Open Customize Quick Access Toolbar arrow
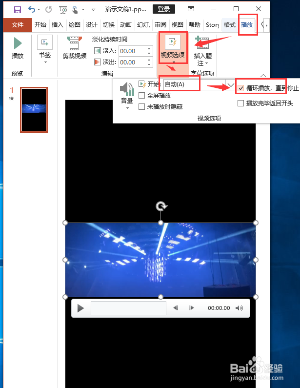The width and height of the screenshot is (300, 388). (x=93, y=10)
